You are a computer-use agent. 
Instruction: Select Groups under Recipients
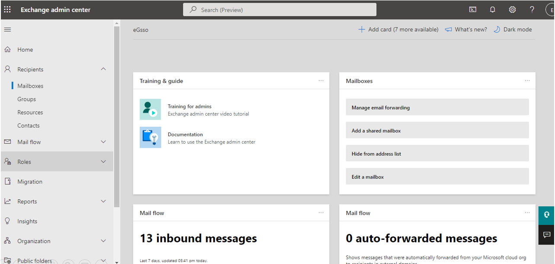pos(26,99)
